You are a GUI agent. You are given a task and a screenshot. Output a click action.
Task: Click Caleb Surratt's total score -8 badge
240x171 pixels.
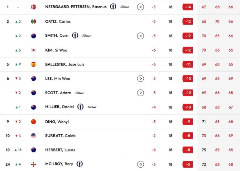tap(188, 136)
